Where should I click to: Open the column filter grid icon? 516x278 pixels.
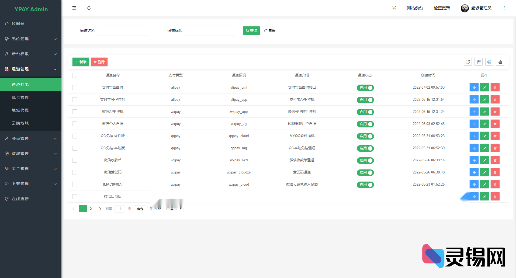(x=479, y=62)
